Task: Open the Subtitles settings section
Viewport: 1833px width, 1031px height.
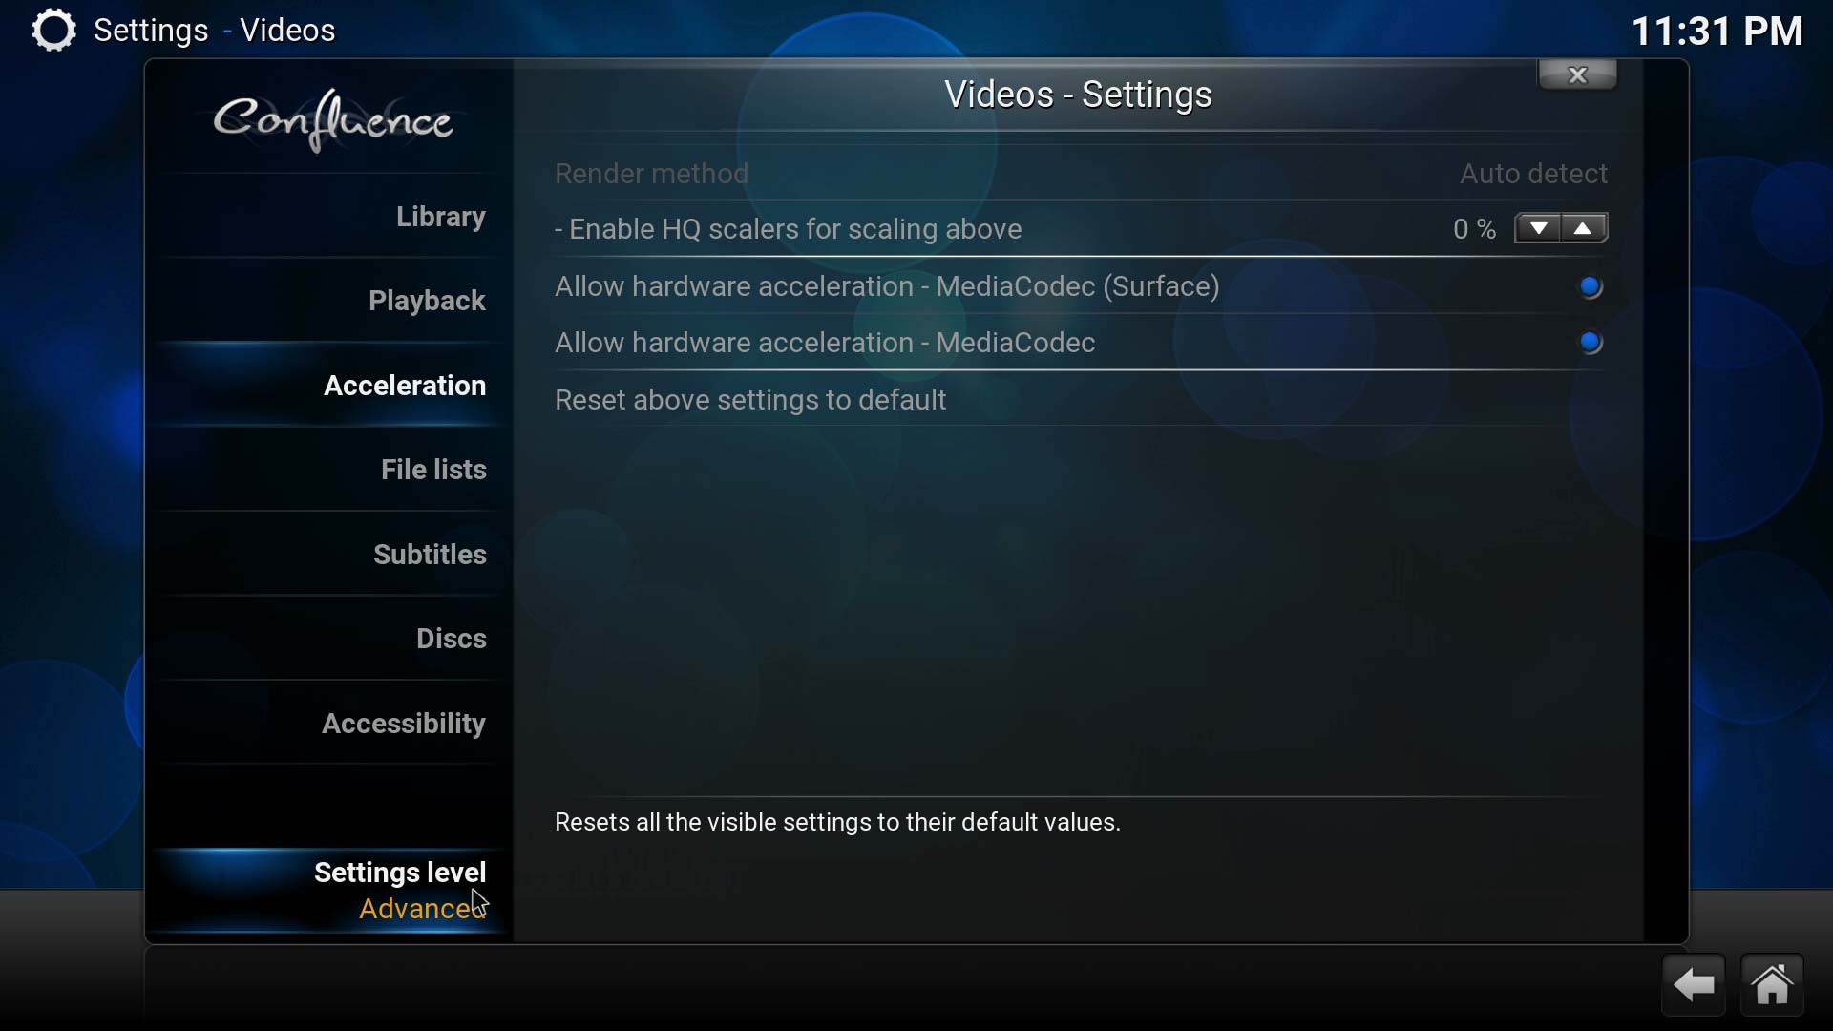Action: point(431,554)
